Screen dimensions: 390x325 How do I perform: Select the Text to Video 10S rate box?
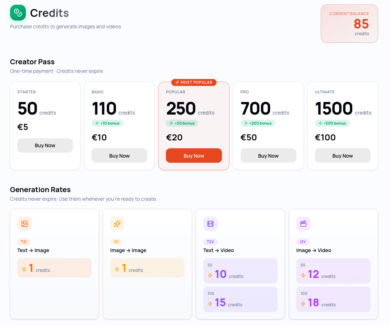coord(240,300)
